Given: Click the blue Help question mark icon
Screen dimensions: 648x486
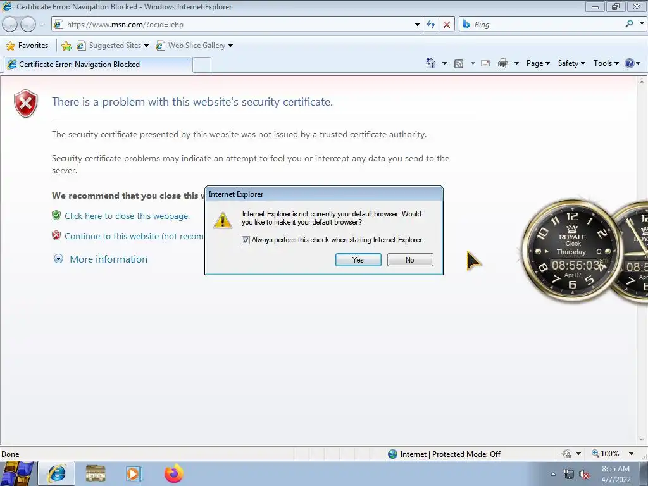Looking at the screenshot, I should [x=629, y=63].
